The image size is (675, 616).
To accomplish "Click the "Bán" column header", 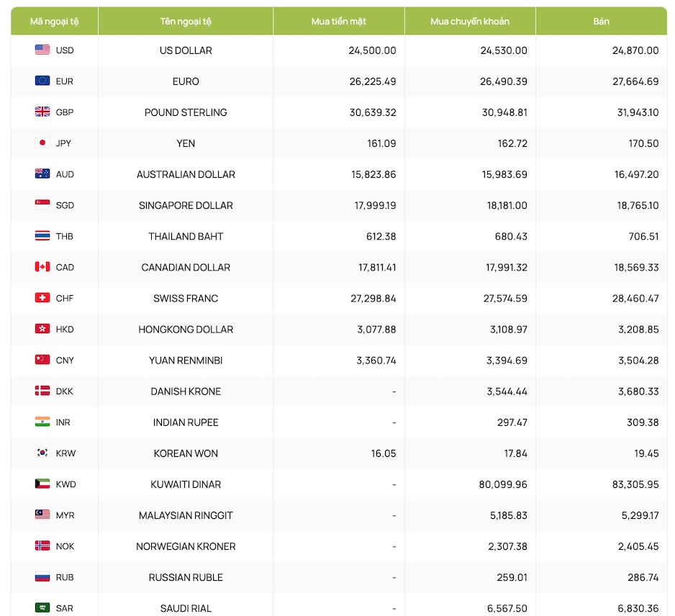I will click(x=602, y=22).
